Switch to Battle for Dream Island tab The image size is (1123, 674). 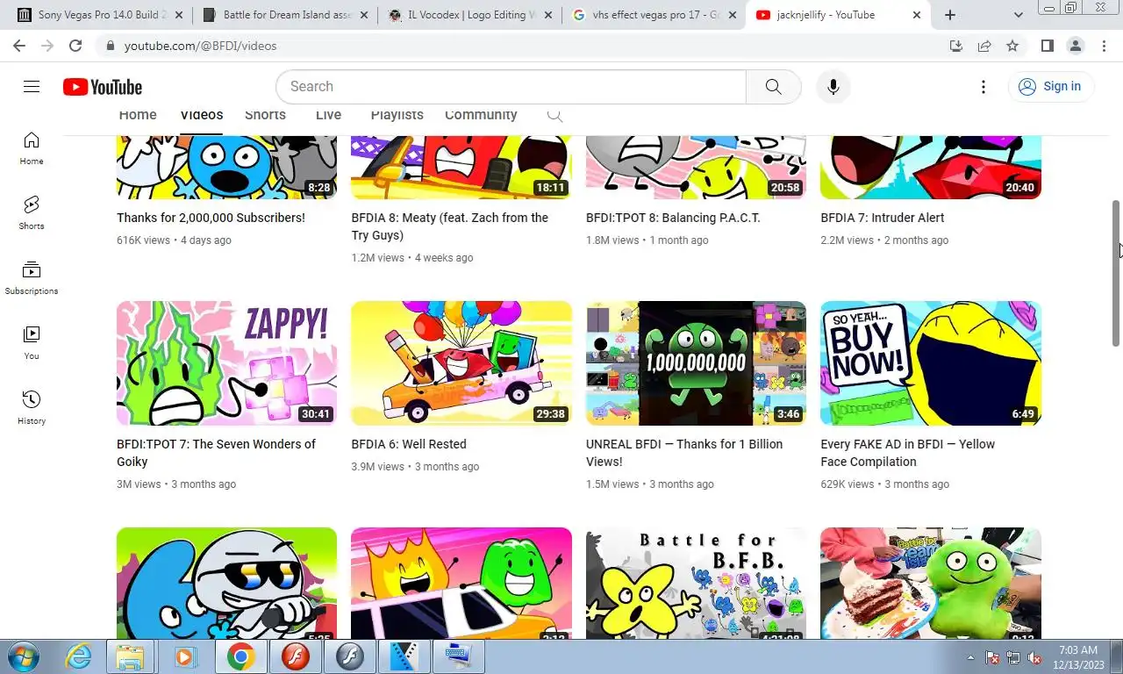click(x=284, y=15)
